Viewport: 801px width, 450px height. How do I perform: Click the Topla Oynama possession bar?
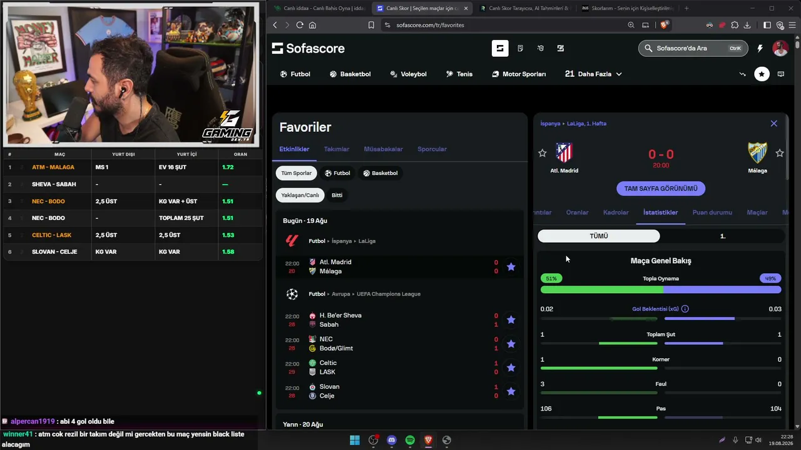[x=661, y=289]
